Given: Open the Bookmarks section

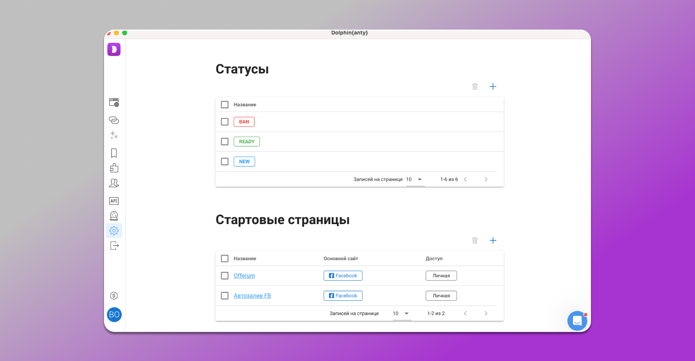Looking at the screenshot, I should (114, 153).
